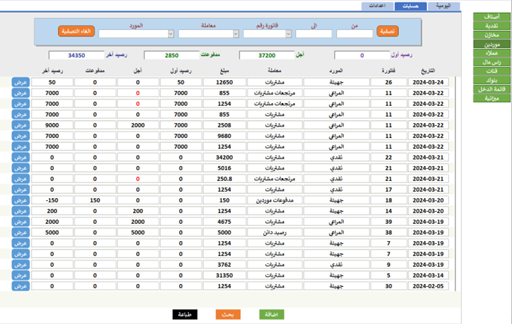Open the ميزانية balance sheet button
Viewport: 512px width, 324px height.
492,98
